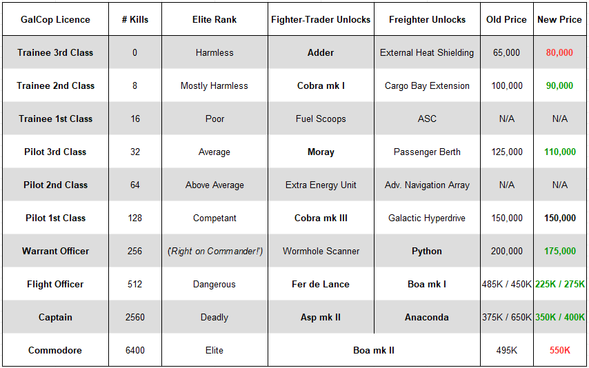The height and width of the screenshot is (368, 589).
Task: Select the Fer de Lance cell
Action: point(321,284)
